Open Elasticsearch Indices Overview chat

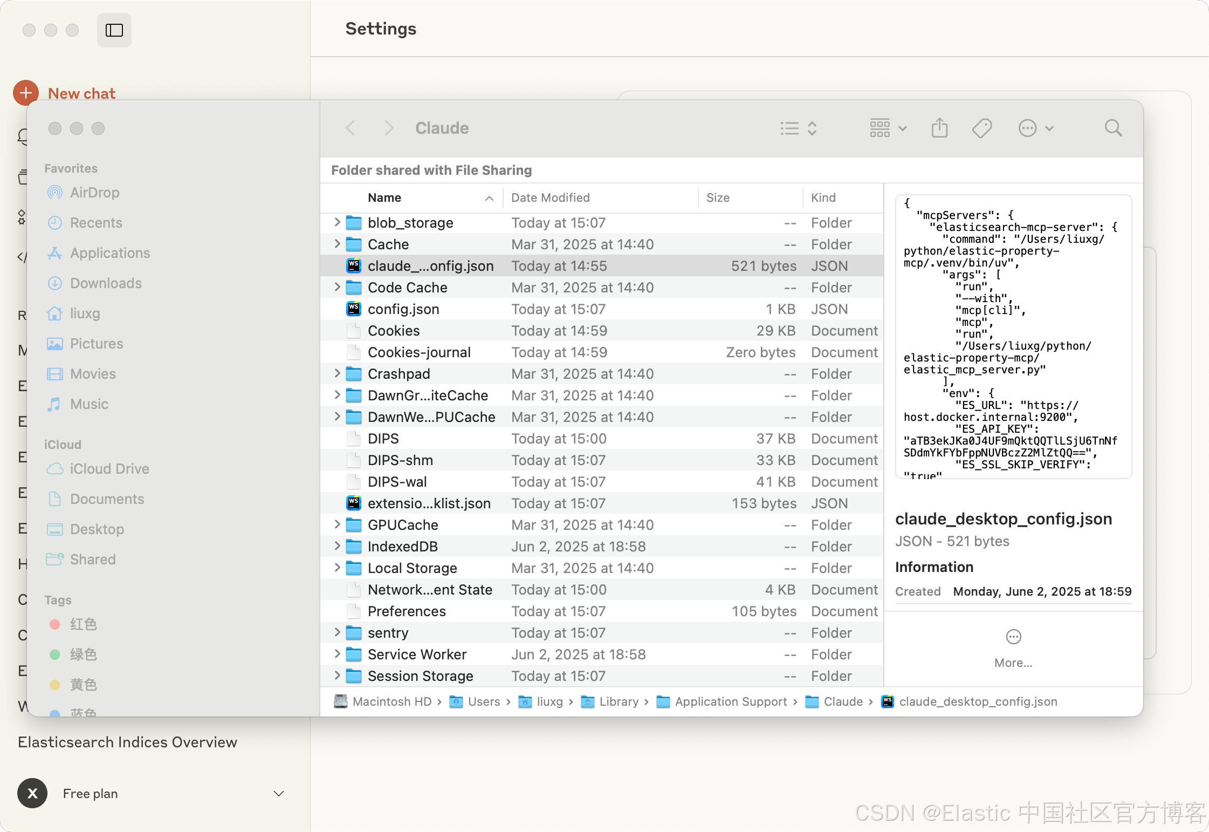tap(128, 742)
